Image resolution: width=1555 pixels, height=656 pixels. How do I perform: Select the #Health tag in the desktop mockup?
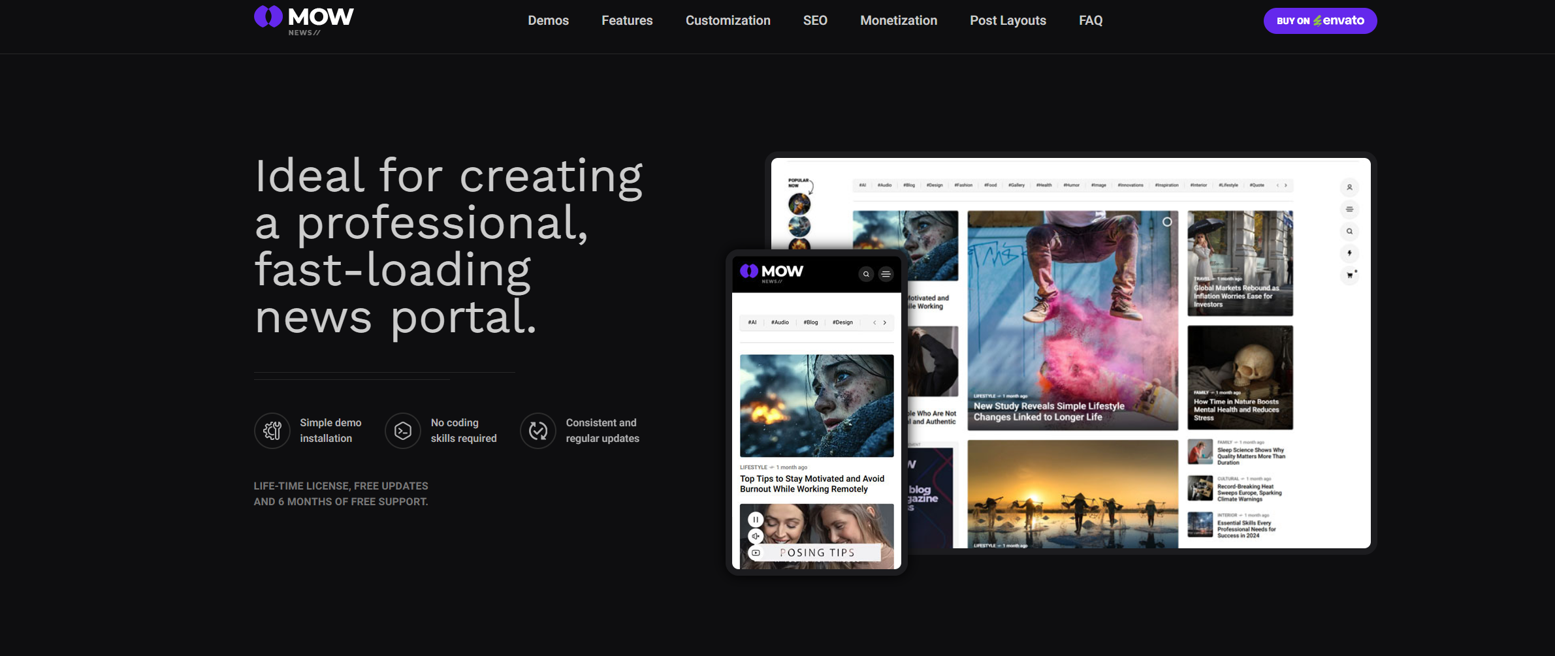pos(1044,185)
